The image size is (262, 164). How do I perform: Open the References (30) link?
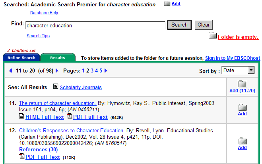(x=39, y=149)
